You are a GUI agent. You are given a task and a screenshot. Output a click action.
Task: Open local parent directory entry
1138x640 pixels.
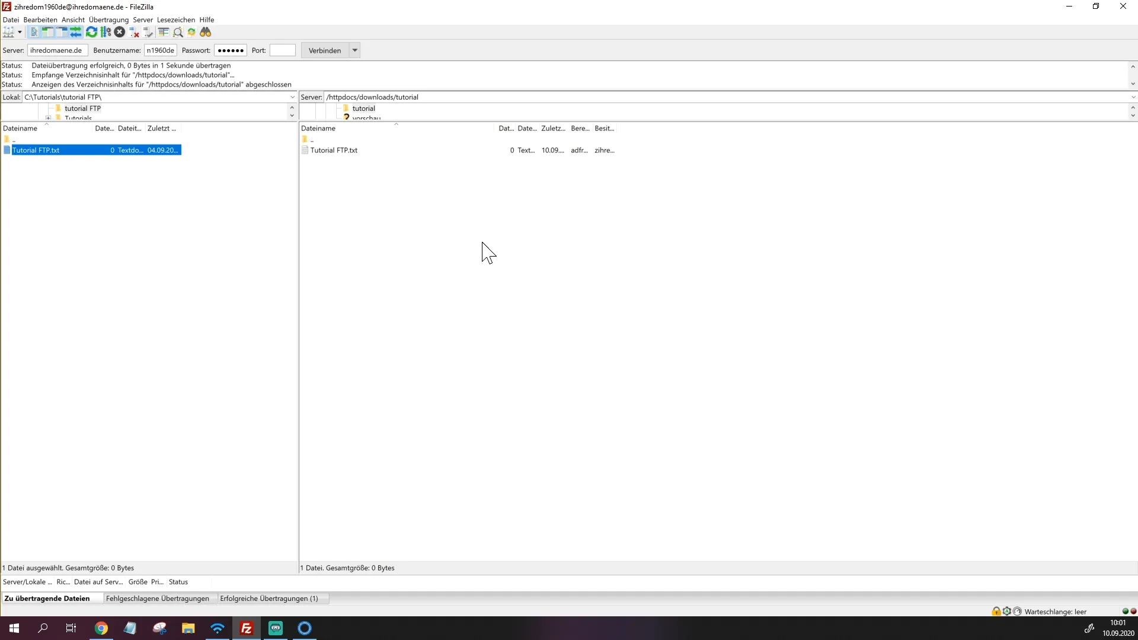pos(9,139)
